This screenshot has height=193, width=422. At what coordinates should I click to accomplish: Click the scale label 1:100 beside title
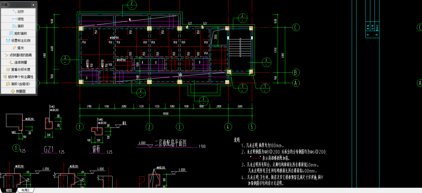(202, 146)
